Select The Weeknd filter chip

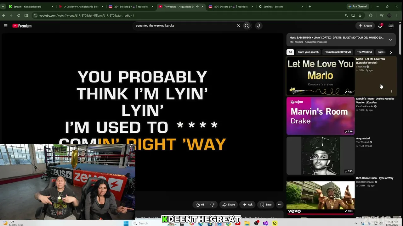click(364, 52)
